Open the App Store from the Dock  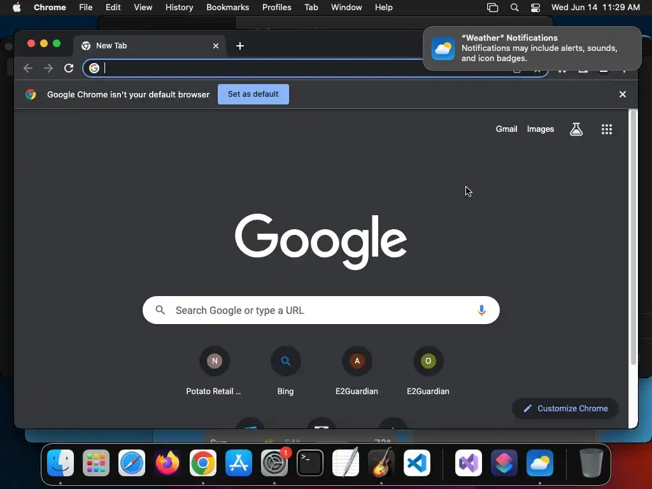click(x=239, y=463)
